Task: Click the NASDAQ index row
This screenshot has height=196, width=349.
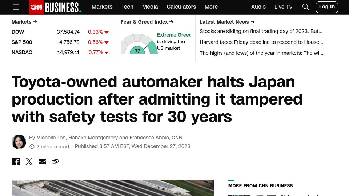Action: pos(60,52)
